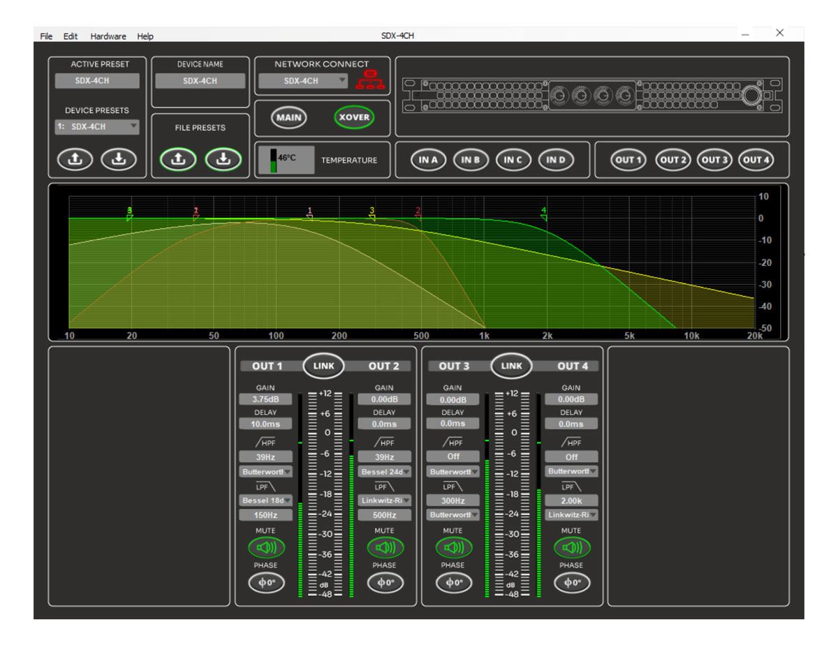Toggle the phase button for OUT 2
The image size is (838, 645).
coord(385,582)
